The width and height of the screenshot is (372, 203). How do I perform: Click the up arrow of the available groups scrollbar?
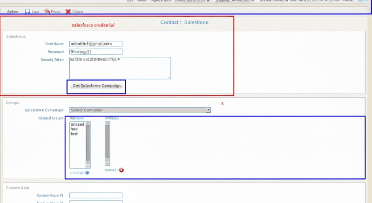[88, 123]
